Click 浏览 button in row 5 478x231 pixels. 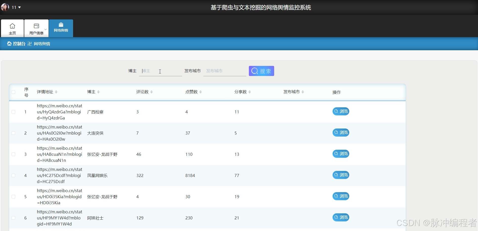(x=341, y=196)
